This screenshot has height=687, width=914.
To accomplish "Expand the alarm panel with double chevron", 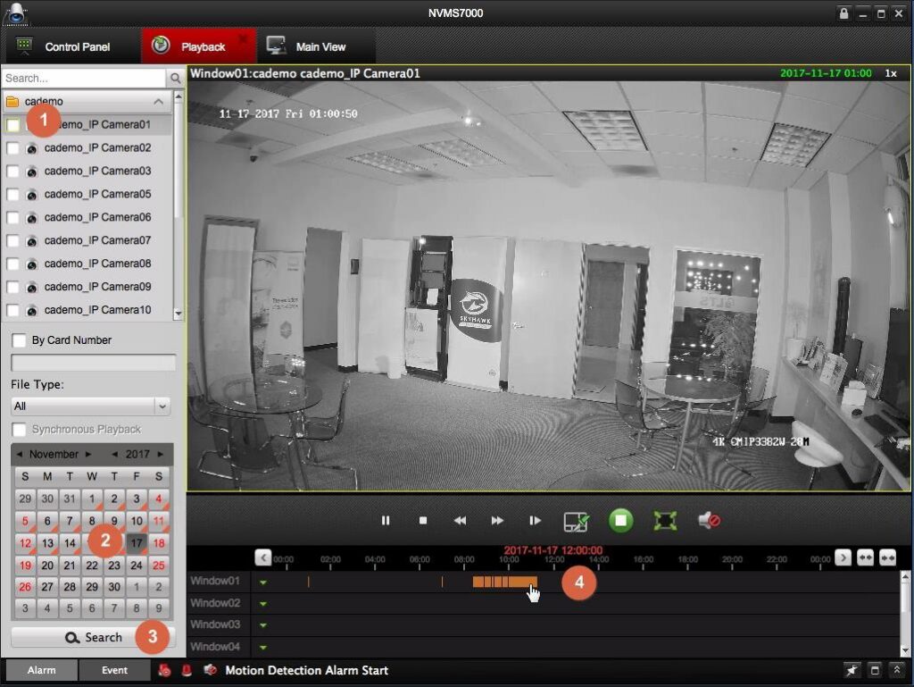I will 896,670.
